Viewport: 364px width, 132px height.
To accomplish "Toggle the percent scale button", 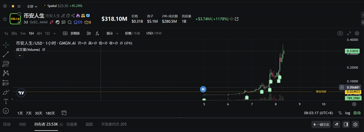I will click(340, 113).
